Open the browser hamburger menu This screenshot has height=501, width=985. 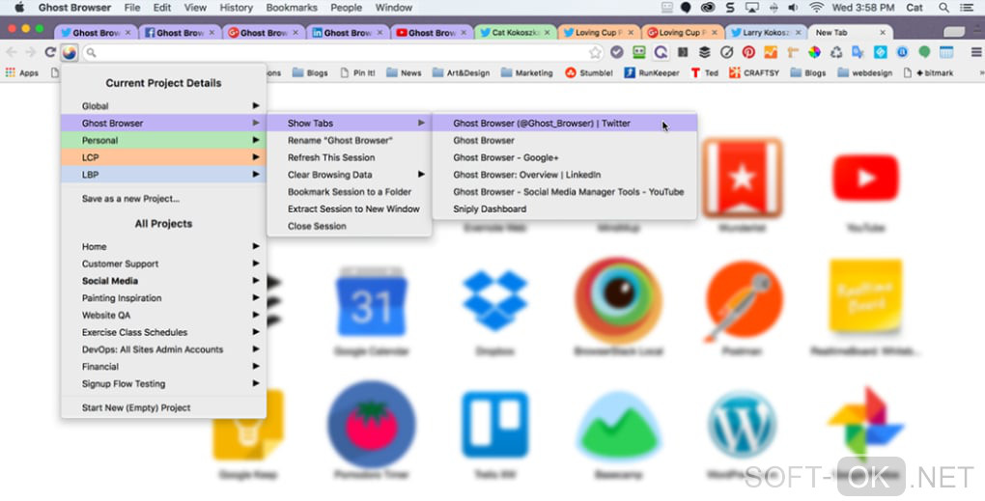pyautogui.click(x=975, y=52)
